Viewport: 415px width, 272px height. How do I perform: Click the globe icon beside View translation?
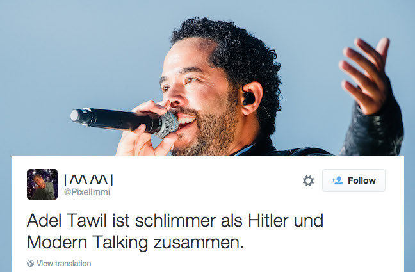[31, 263]
